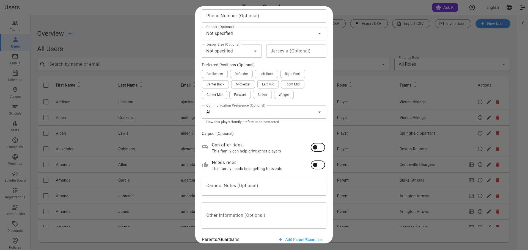Delete the Addison Jackson row
The image size is (528, 250).
point(498,102)
